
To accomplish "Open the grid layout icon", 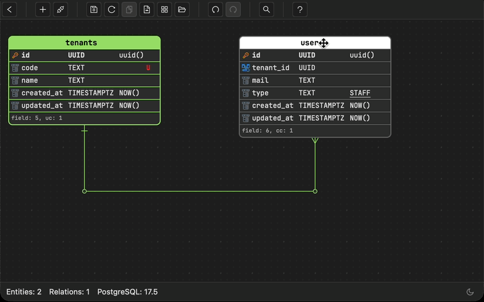I will tap(164, 9).
